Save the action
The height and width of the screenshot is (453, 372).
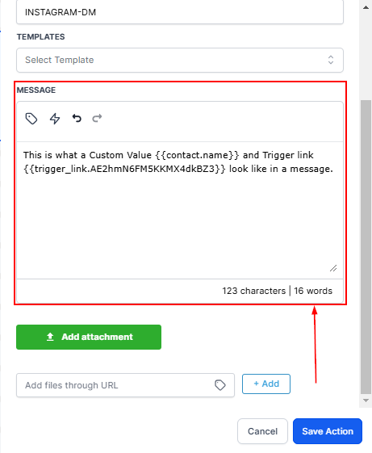(x=328, y=431)
